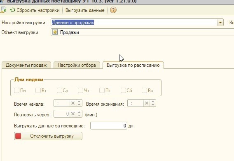Viewport: 234px width, 161px height.
Task: Enable the Ср weekday checkbox
Action: (x=59, y=90)
